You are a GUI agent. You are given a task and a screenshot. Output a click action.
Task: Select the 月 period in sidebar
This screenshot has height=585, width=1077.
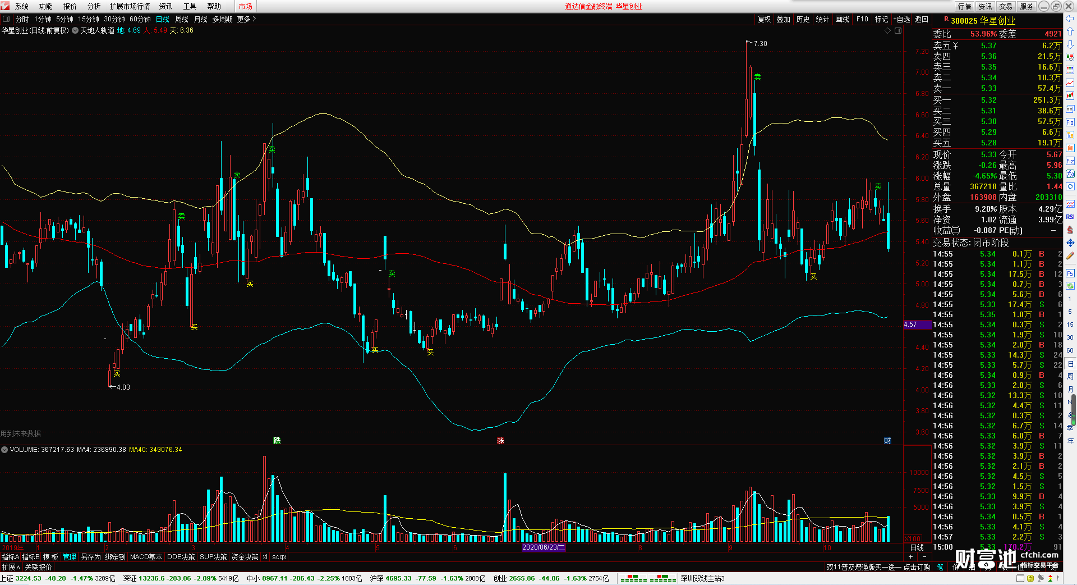pos(1070,389)
